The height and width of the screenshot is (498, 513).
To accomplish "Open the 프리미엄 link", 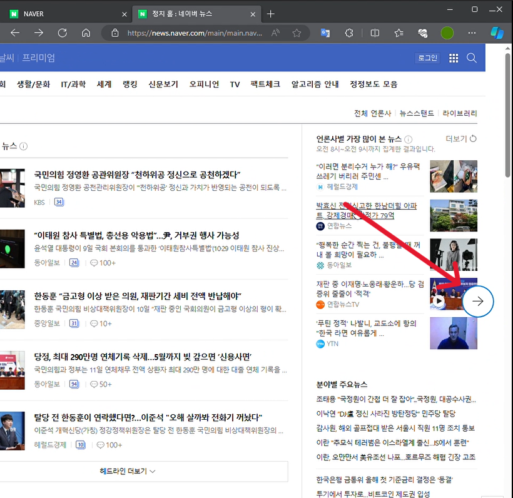I will click(38, 58).
